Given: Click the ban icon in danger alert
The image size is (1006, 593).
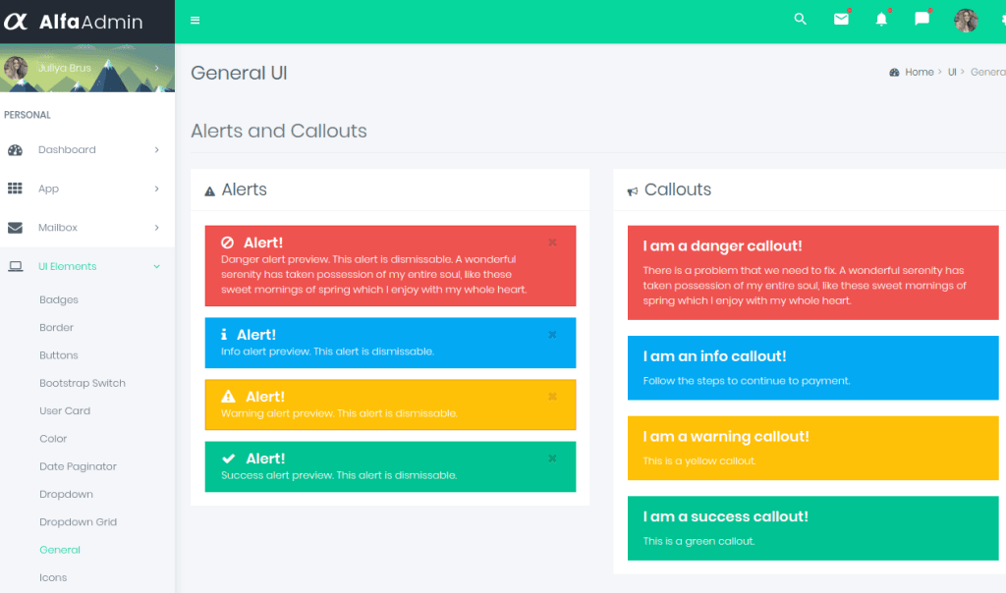Looking at the screenshot, I should tap(227, 243).
